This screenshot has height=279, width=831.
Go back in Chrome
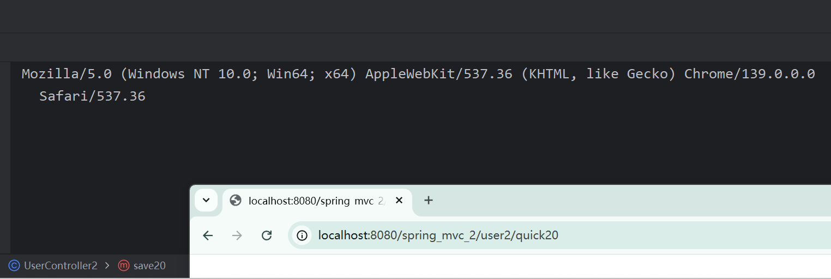(x=208, y=235)
